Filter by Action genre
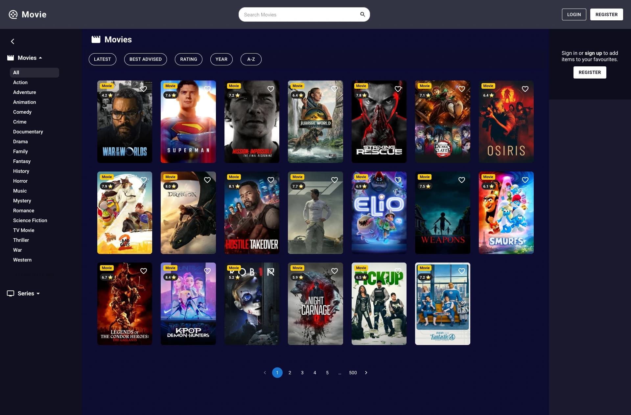The image size is (631, 415). pyautogui.click(x=20, y=82)
